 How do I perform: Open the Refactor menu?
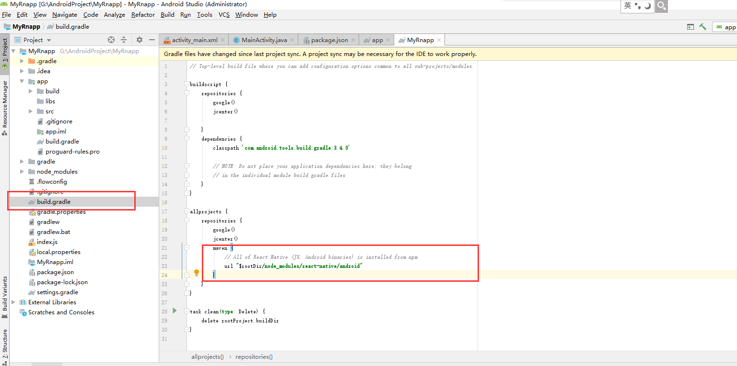coord(143,15)
